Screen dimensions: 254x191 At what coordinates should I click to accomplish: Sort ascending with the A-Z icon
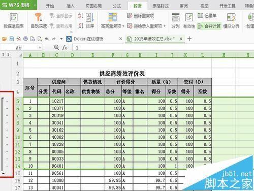[80, 16]
